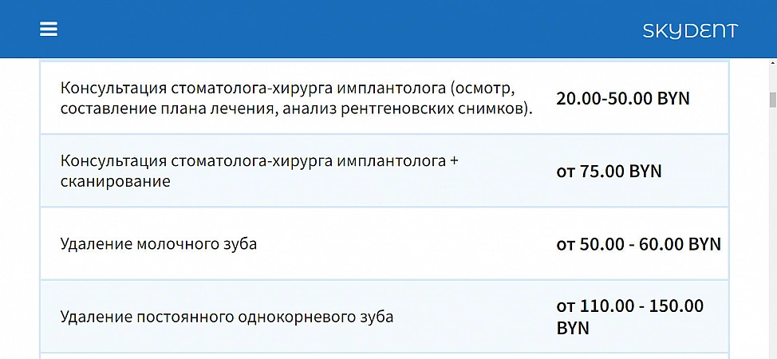Select the consultation plus сканирование service text
This screenshot has width=777, height=359.
coord(259,171)
